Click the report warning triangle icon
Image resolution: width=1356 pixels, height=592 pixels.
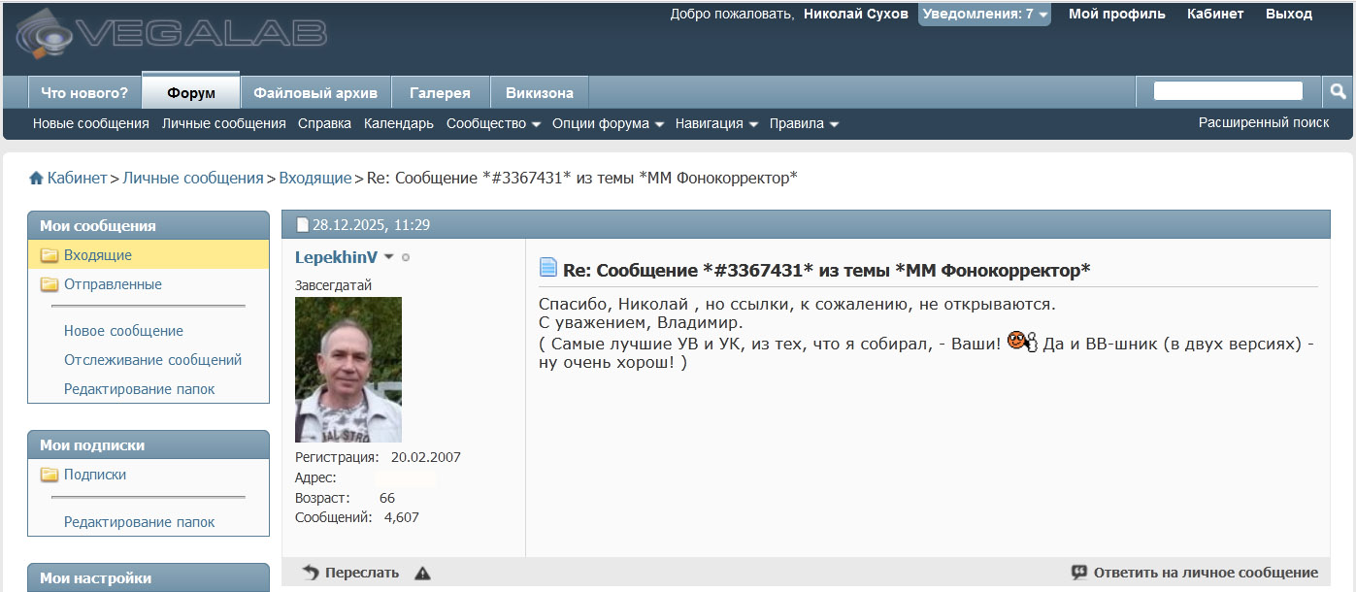[422, 574]
